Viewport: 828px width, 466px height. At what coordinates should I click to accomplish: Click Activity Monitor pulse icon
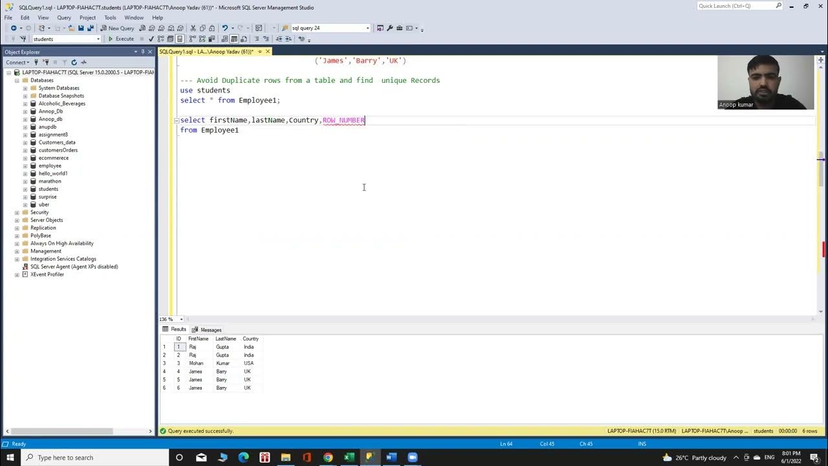(83, 62)
